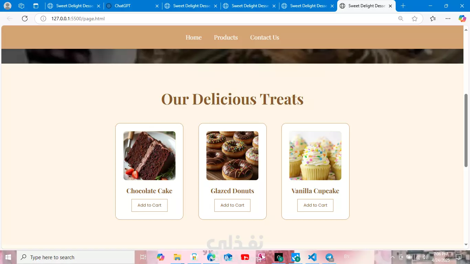This screenshot has height=264, width=470.
Task: Show hidden system tray icons chevron
Action: click(x=393, y=257)
